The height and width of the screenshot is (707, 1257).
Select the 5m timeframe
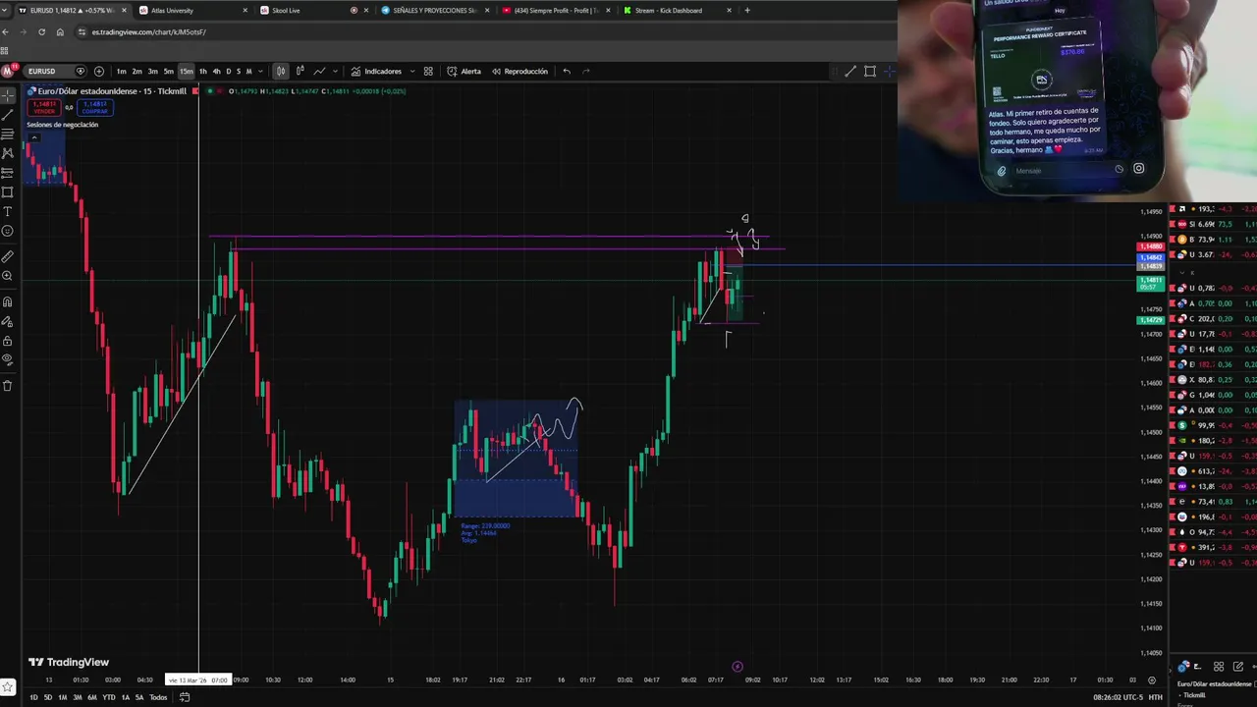coord(168,71)
